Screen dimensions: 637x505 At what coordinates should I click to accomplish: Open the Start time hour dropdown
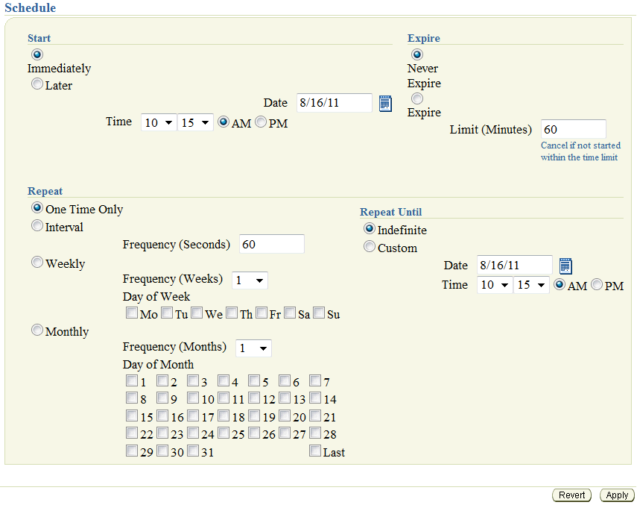[159, 122]
